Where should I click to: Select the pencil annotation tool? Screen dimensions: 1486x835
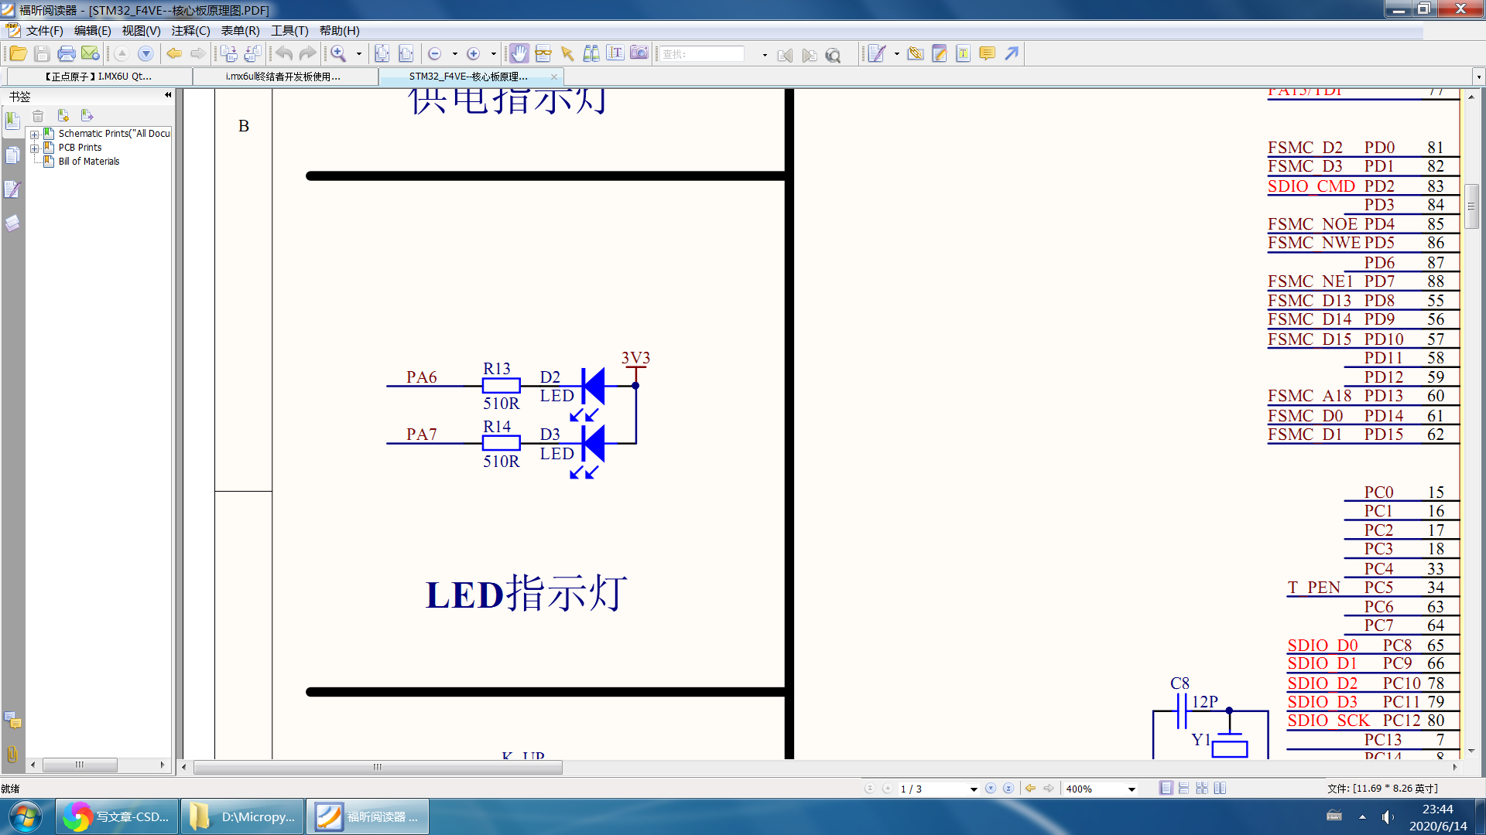[x=939, y=53]
